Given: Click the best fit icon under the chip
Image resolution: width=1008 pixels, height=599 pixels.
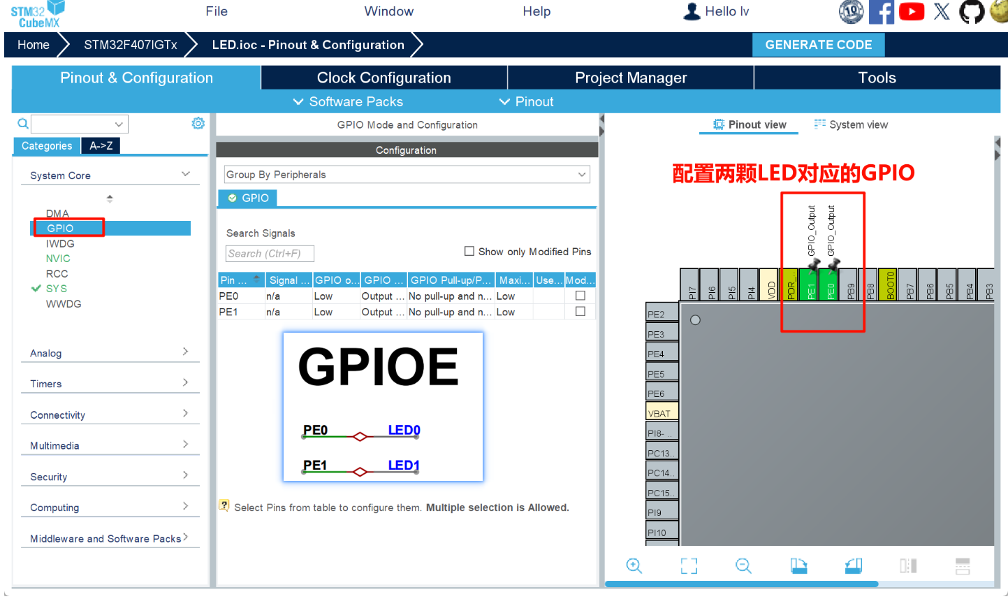Looking at the screenshot, I should click(688, 565).
